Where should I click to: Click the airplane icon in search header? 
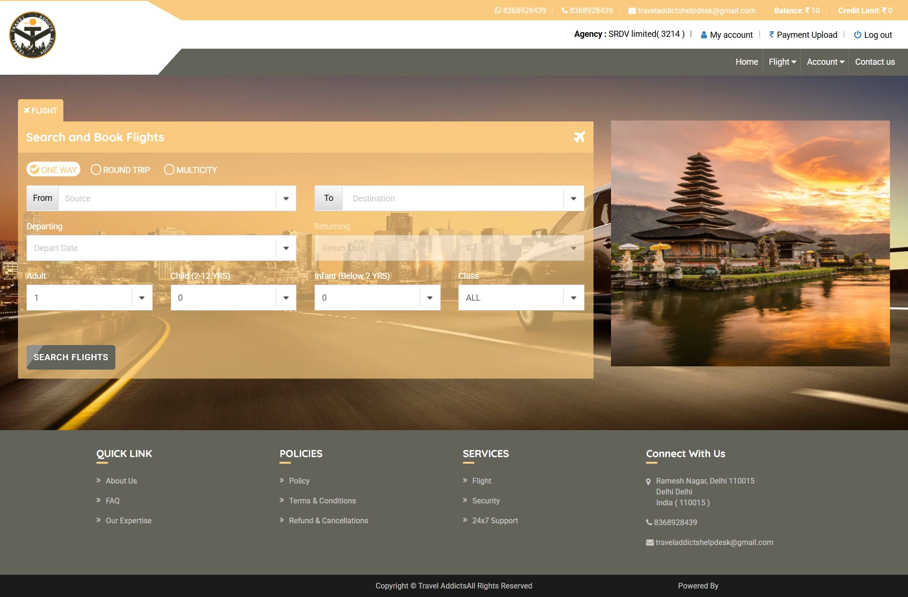(579, 137)
